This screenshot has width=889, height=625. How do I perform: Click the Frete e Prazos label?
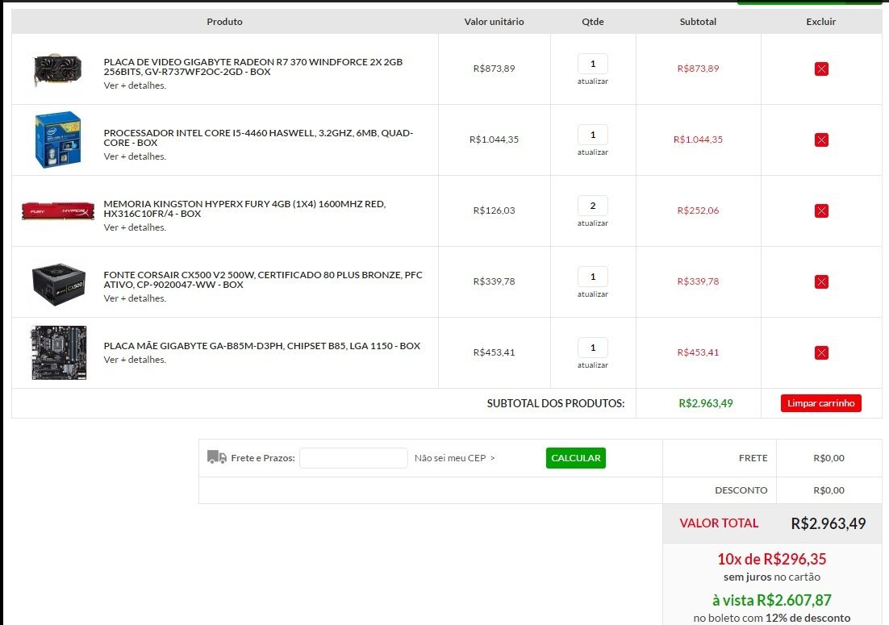(262, 458)
